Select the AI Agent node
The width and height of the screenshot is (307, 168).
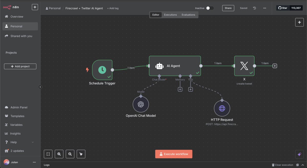coord(175,66)
